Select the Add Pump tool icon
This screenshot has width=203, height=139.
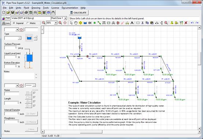(118, 23)
